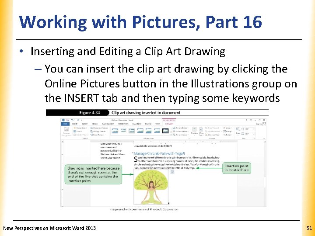Click the shape height input field
Screen dimensions: 315x236
click(251, 129)
